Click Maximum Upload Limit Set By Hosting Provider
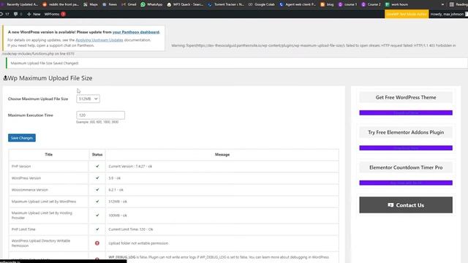The height and width of the screenshot is (263, 468). tap(42, 216)
